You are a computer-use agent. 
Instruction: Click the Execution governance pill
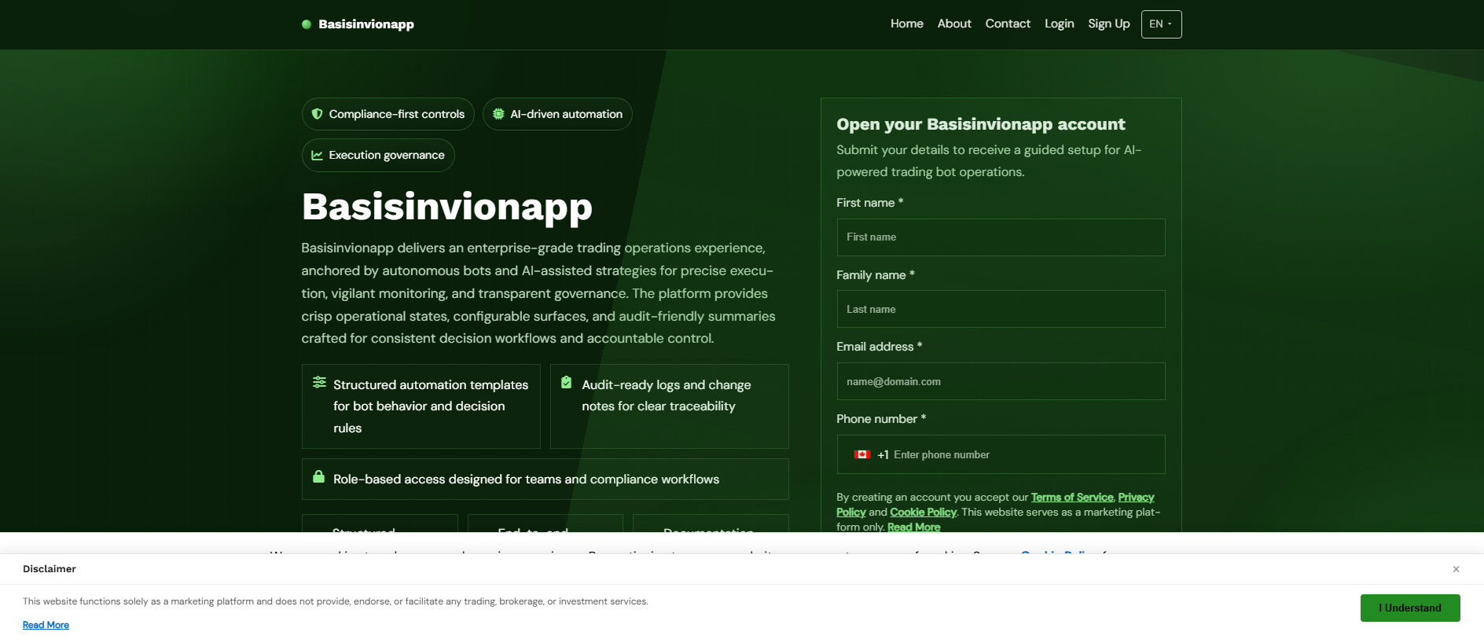pos(378,155)
